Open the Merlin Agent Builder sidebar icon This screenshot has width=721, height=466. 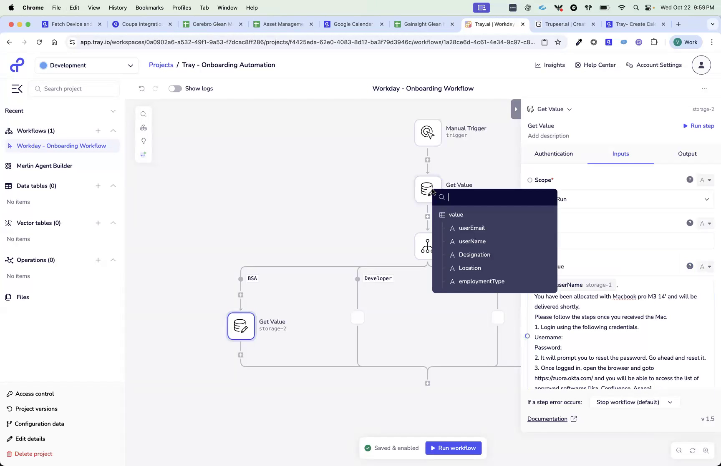click(8, 165)
